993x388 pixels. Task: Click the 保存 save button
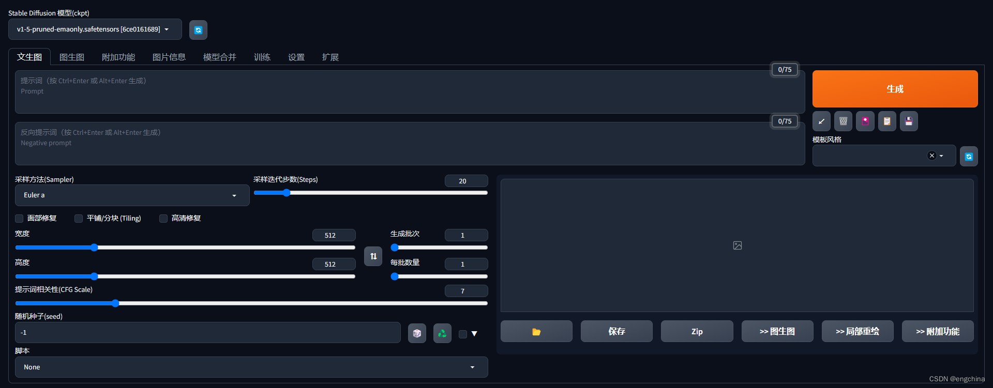(x=616, y=331)
